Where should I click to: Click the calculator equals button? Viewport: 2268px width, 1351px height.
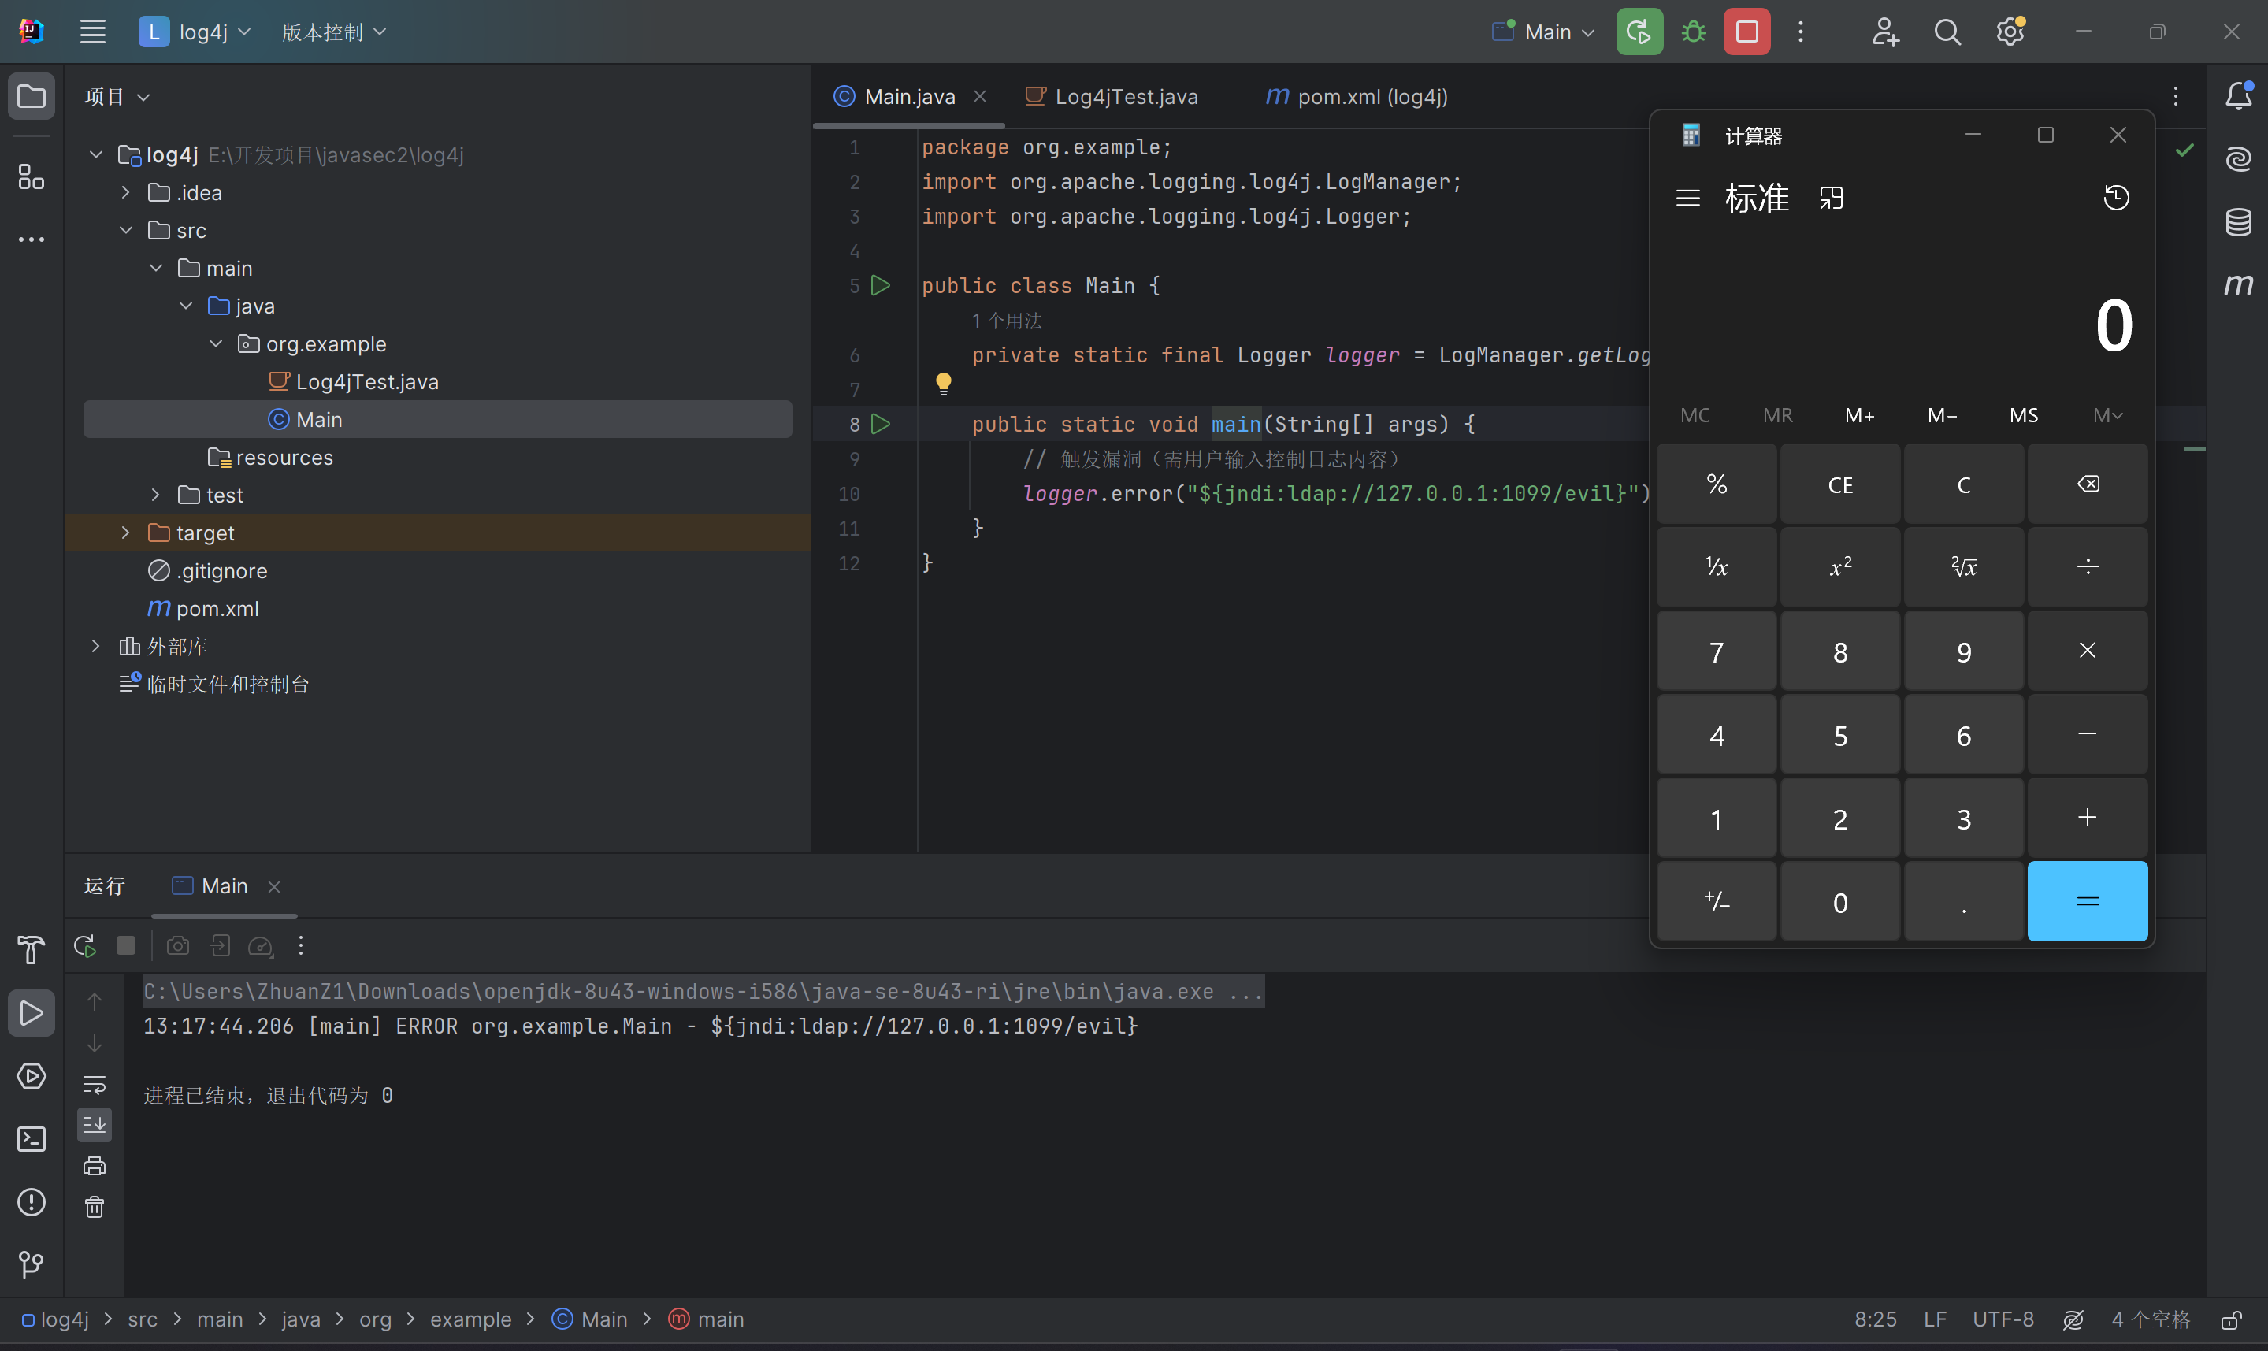pyautogui.click(x=2087, y=901)
